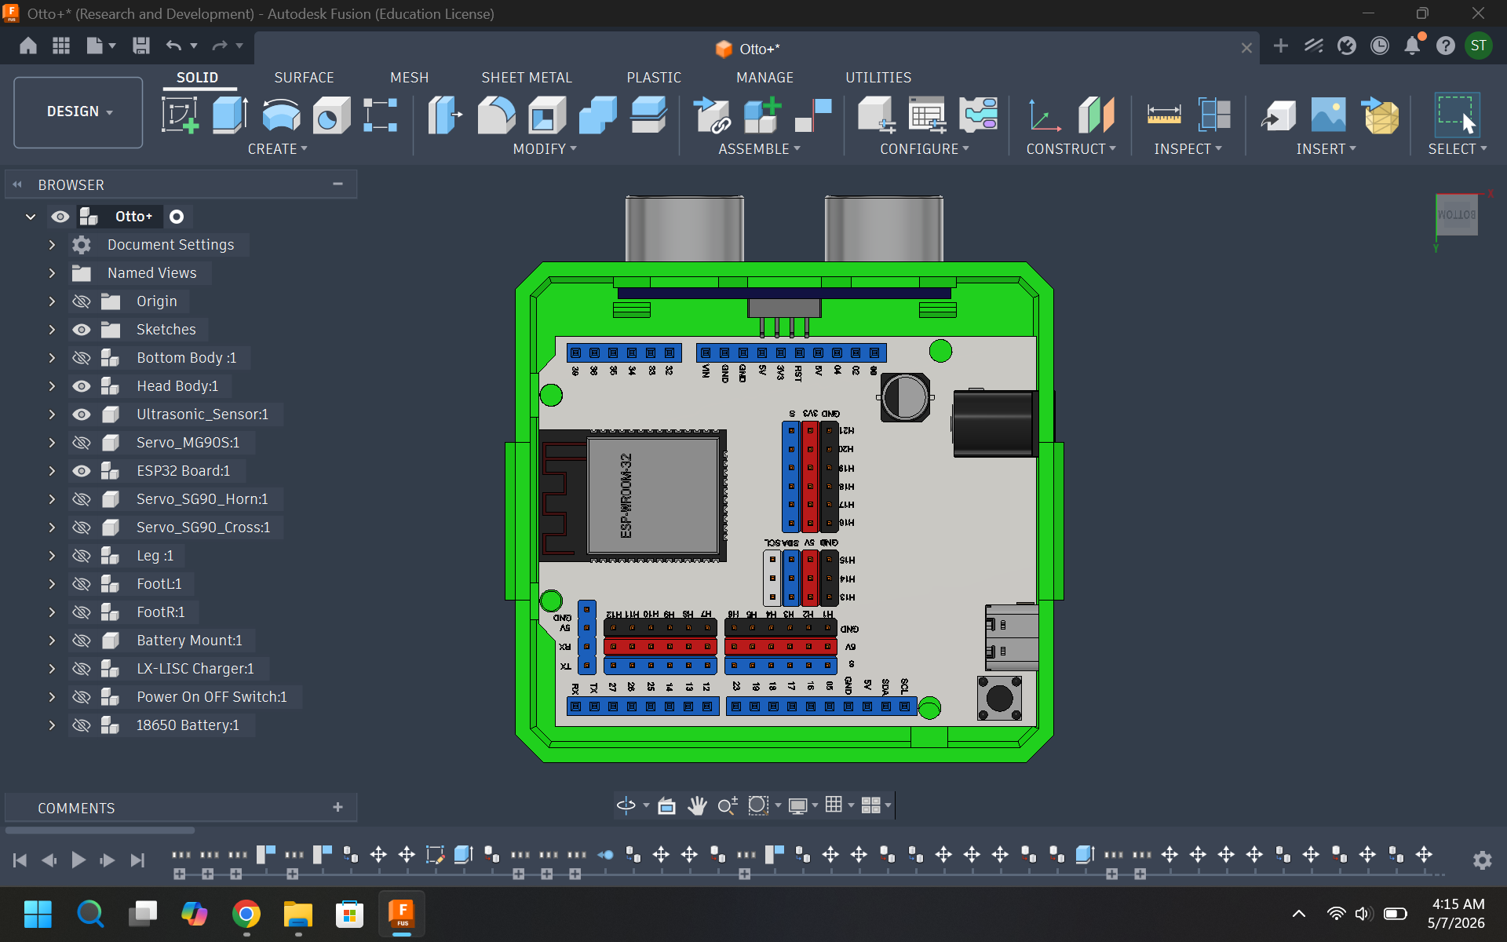
Task: Show the Bottom Body :1 component
Action: (x=82, y=358)
